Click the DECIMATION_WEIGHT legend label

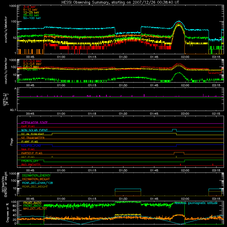(x=36, y=179)
